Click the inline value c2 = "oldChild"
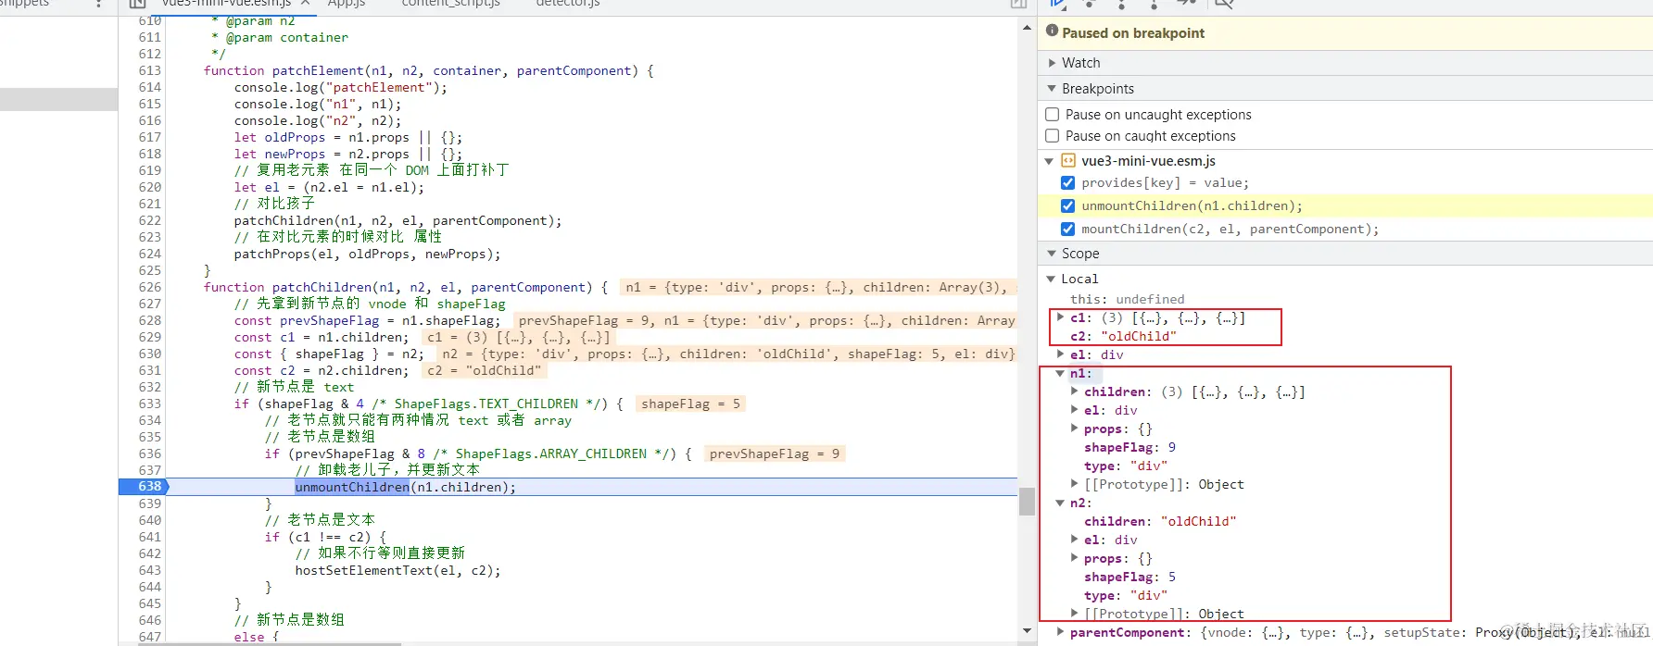This screenshot has height=646, width=1653. [483, 370]
